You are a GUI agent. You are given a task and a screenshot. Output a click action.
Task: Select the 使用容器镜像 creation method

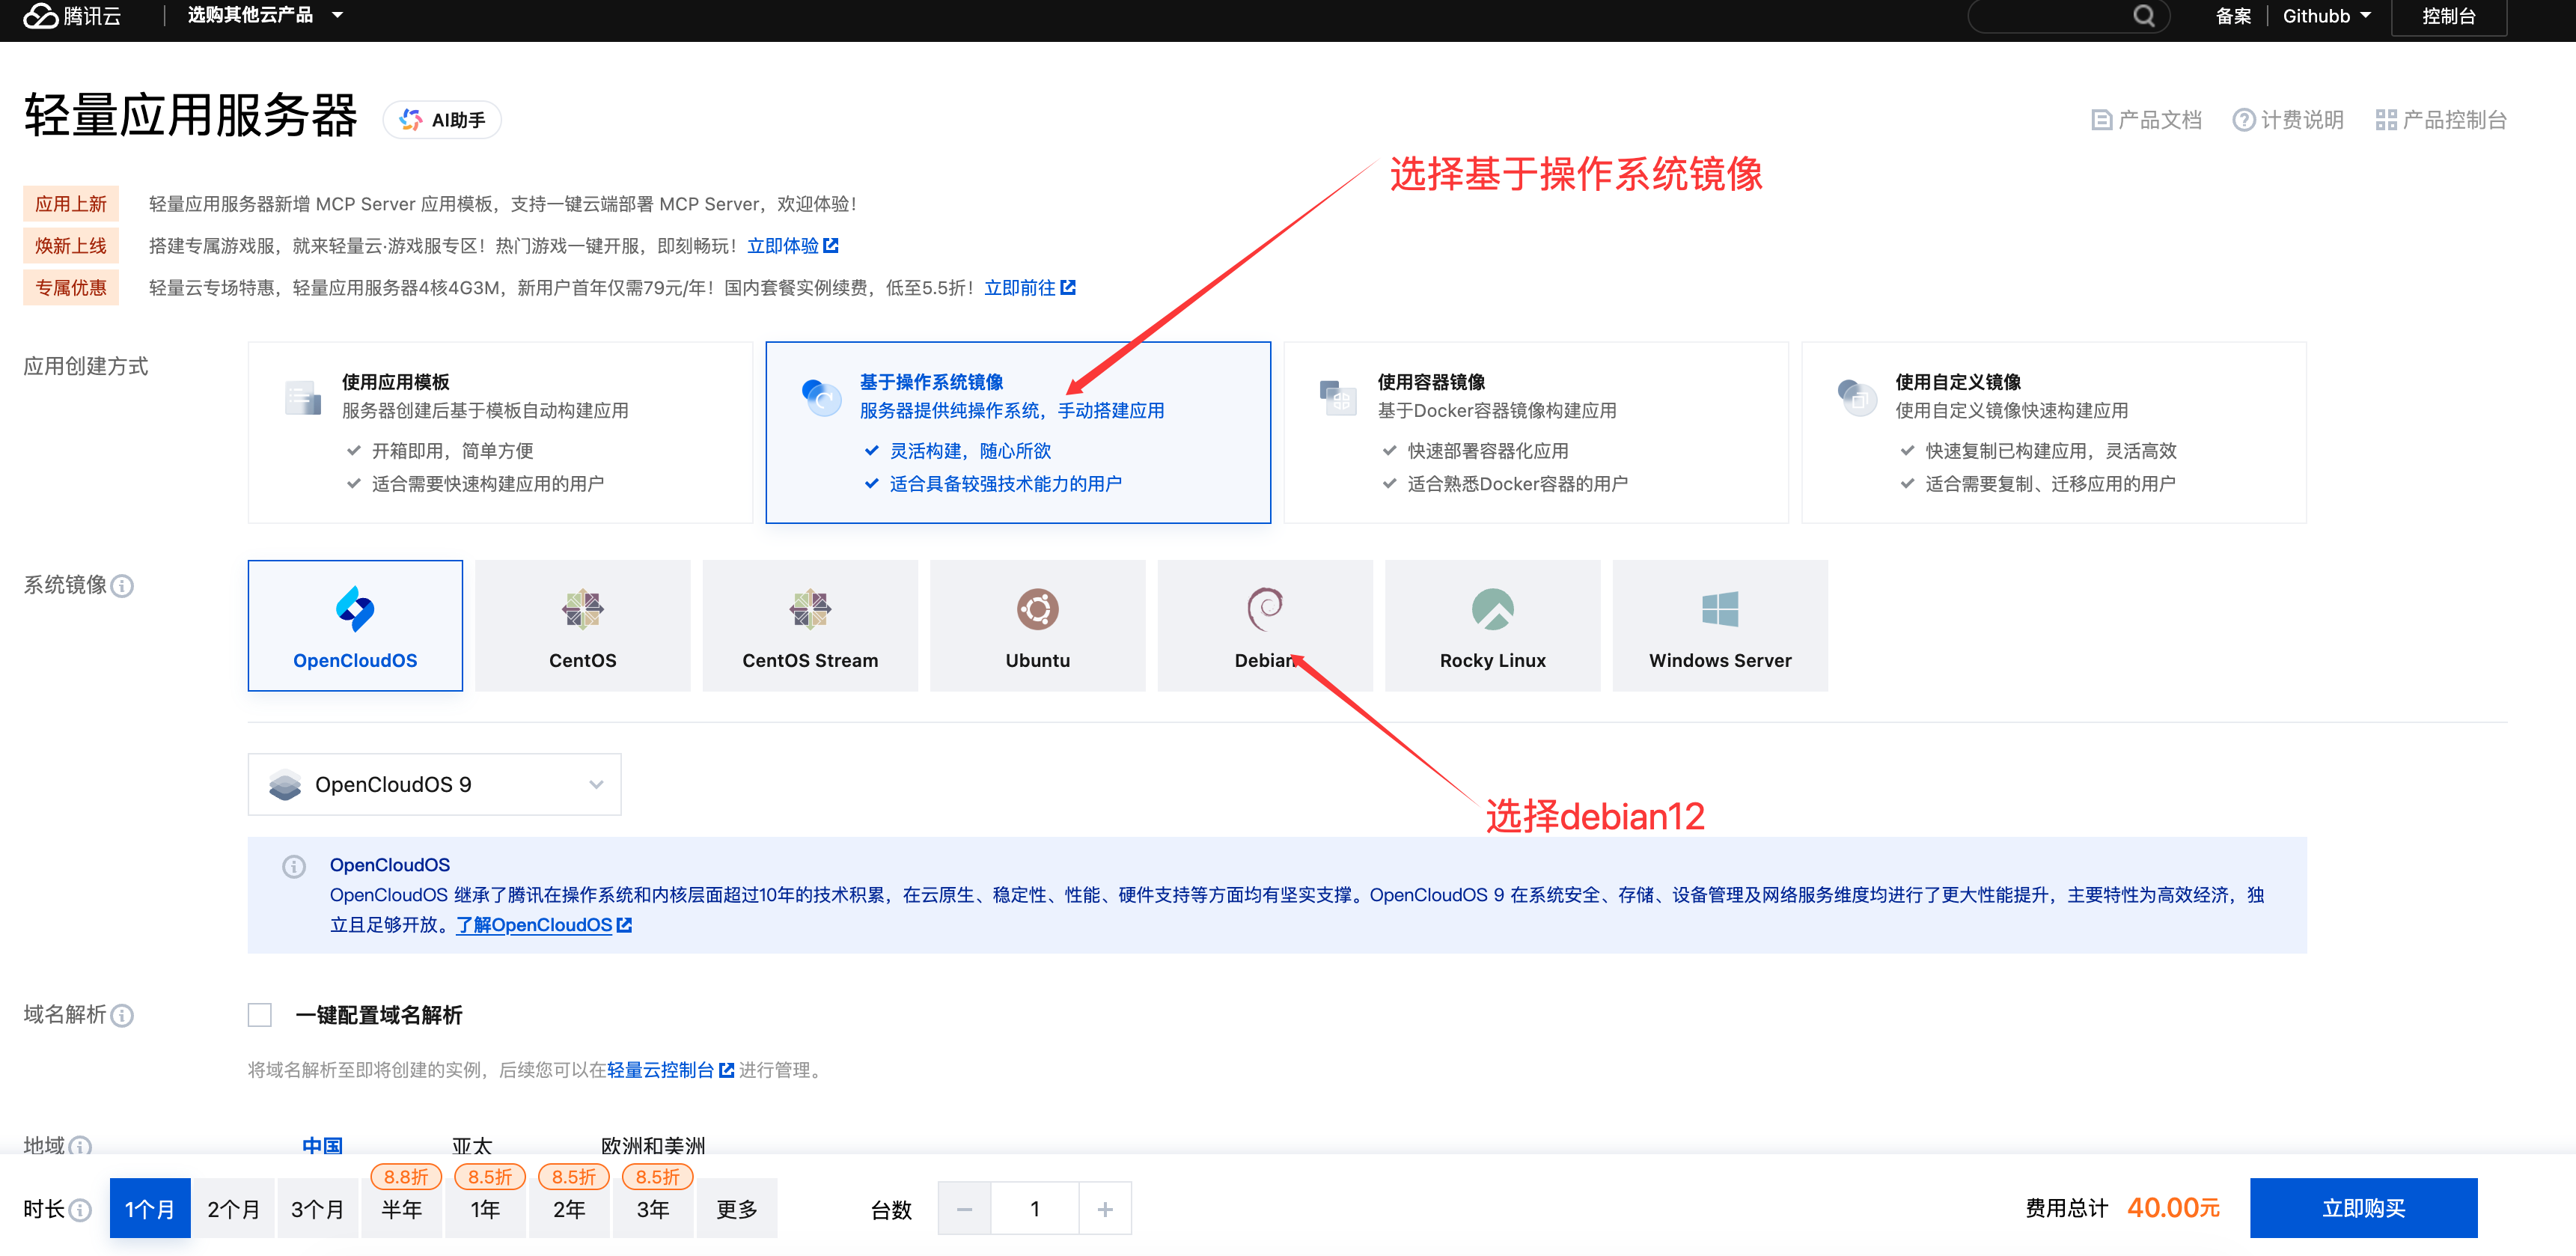(1536, 431)
